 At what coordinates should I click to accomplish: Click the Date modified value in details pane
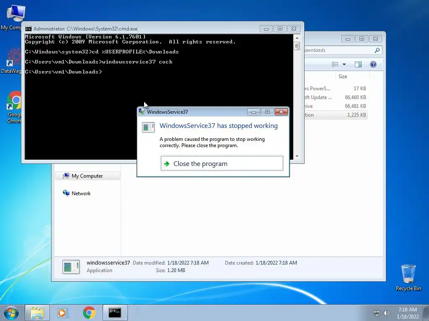tap(188, 263)
